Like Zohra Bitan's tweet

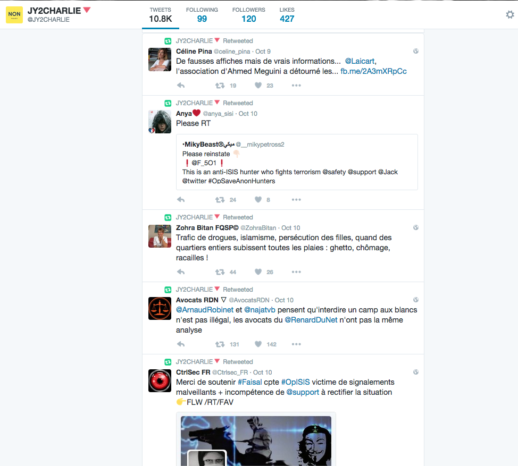pos(258,272)
